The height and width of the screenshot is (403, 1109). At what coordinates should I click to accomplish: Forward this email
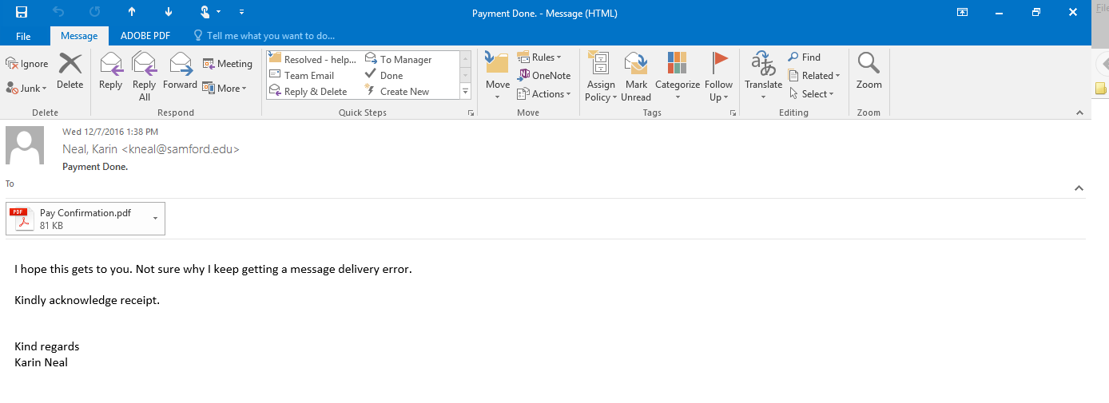pyautogui.click(x=181, y=72)
